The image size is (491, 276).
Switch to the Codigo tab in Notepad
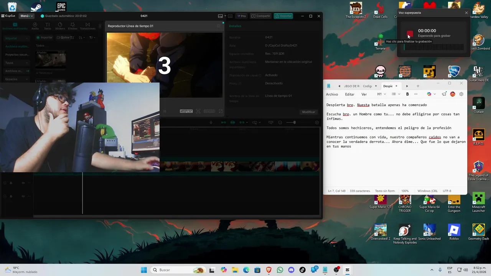[x=369, y=86]
